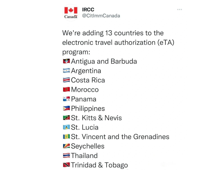Open the tweet's three-dot more menu
The image size is (223, 170).
[179, 10]
